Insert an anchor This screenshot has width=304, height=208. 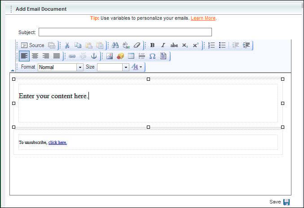point(94,56)
